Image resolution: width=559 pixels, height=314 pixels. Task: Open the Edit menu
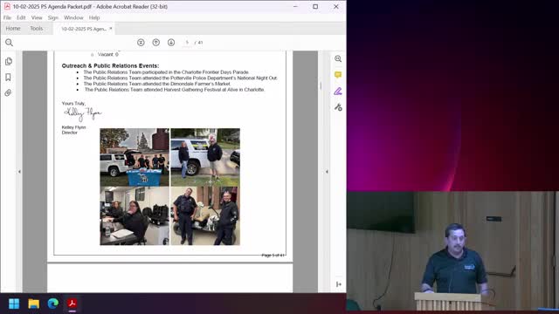coord(21,17)
